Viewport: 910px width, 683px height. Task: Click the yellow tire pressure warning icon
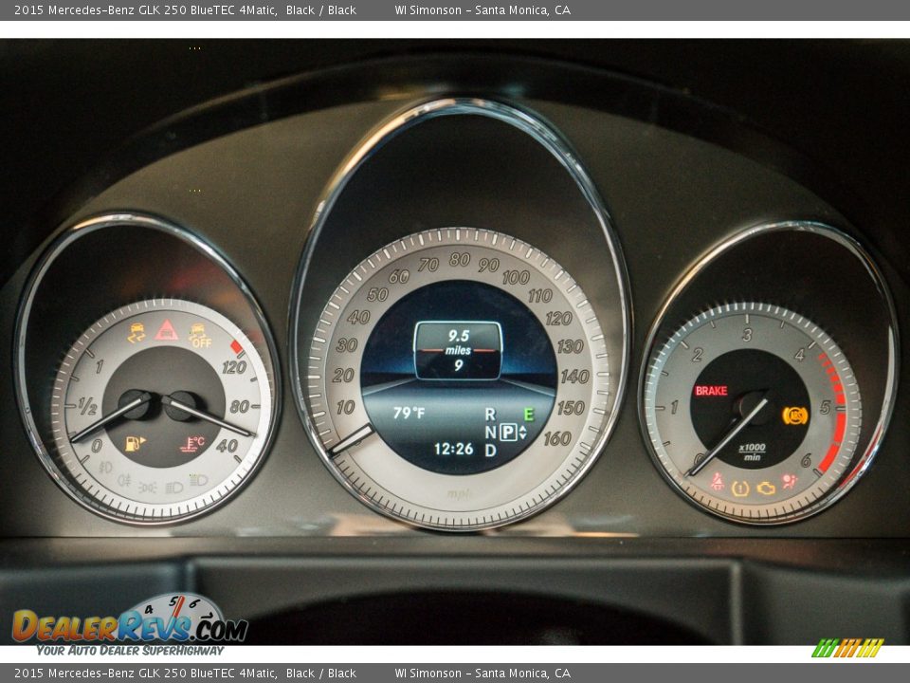740,488
